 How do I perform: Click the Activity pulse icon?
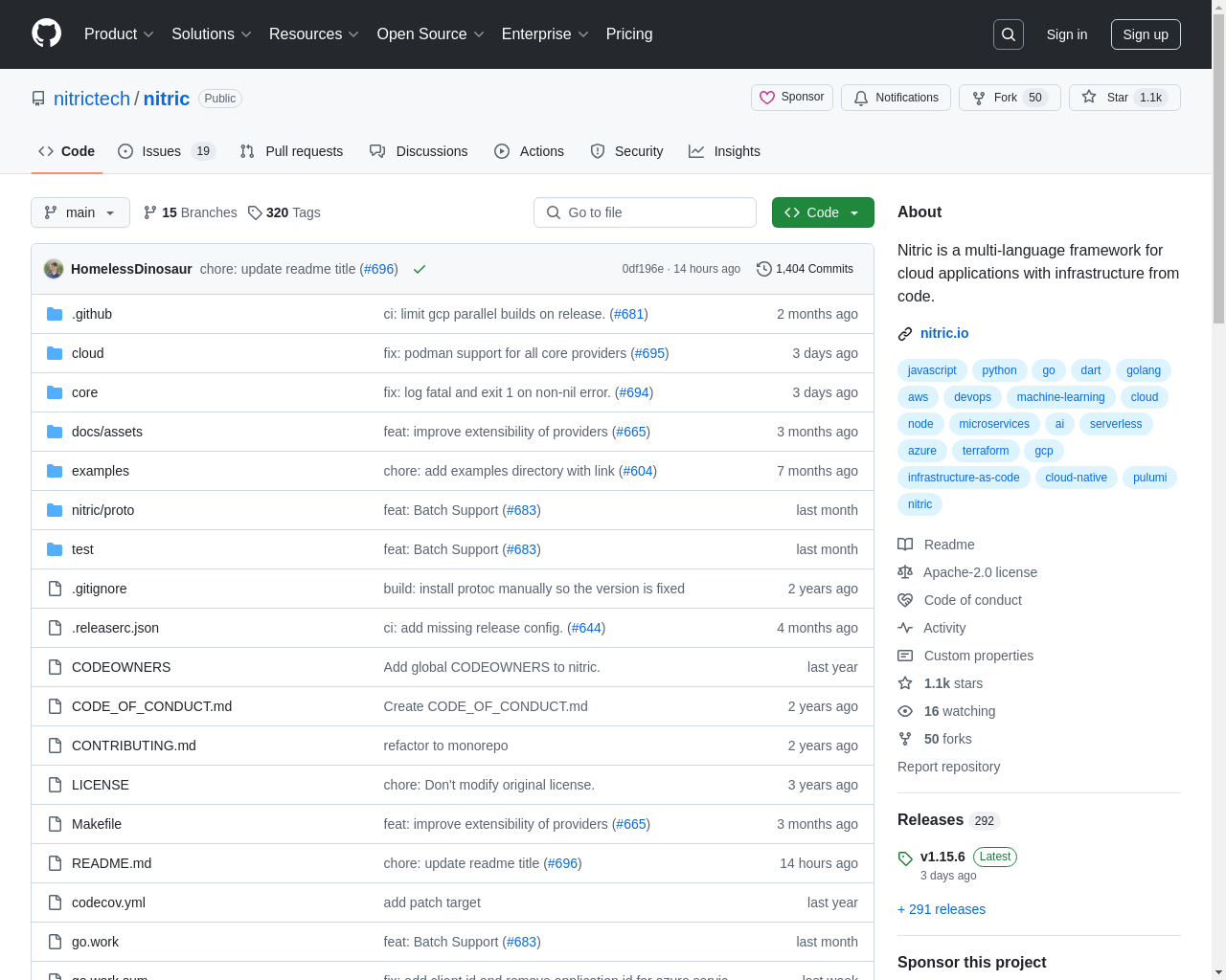pos(905,628)
